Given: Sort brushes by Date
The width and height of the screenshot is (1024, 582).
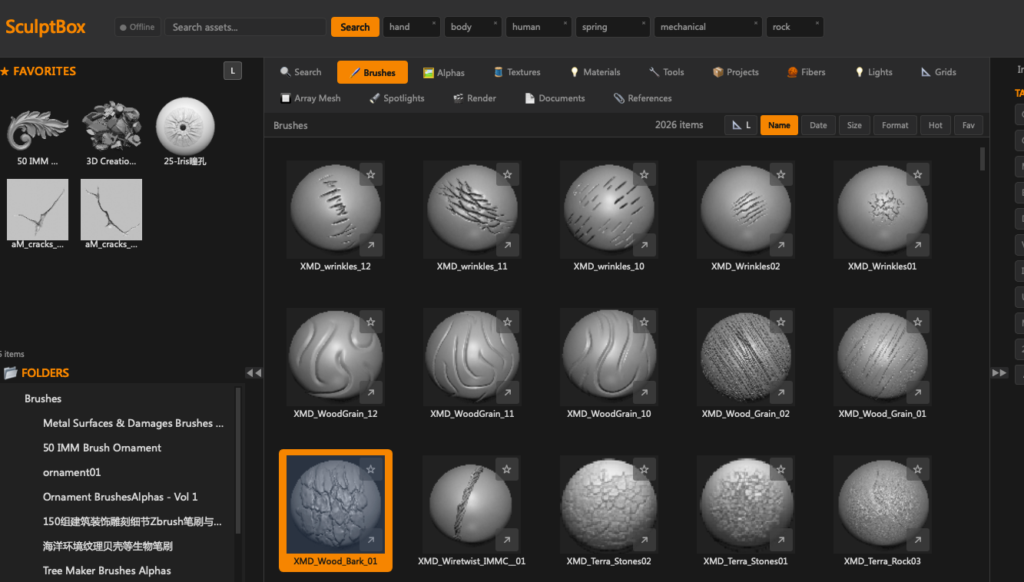Looking at the screenshot, I should [x=818, y=125].
